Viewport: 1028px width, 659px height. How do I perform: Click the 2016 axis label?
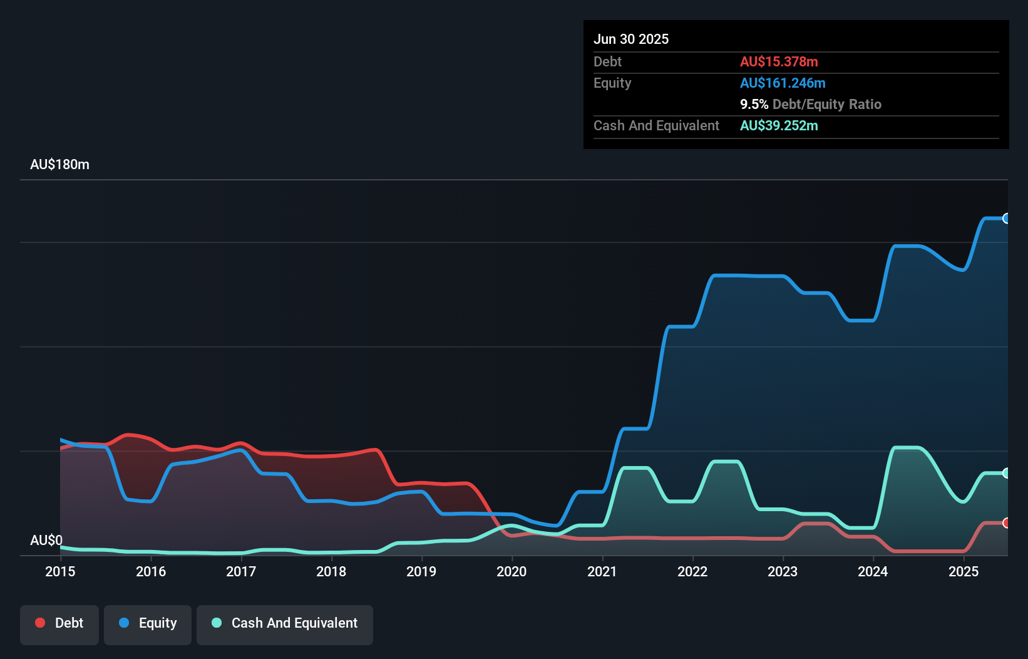(x=151, y=571)
